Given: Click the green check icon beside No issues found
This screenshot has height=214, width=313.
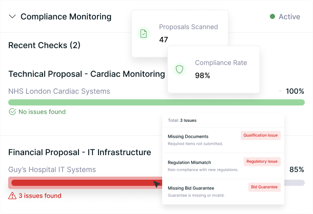Looking at the screenshot, I should [x=12, y=112].
